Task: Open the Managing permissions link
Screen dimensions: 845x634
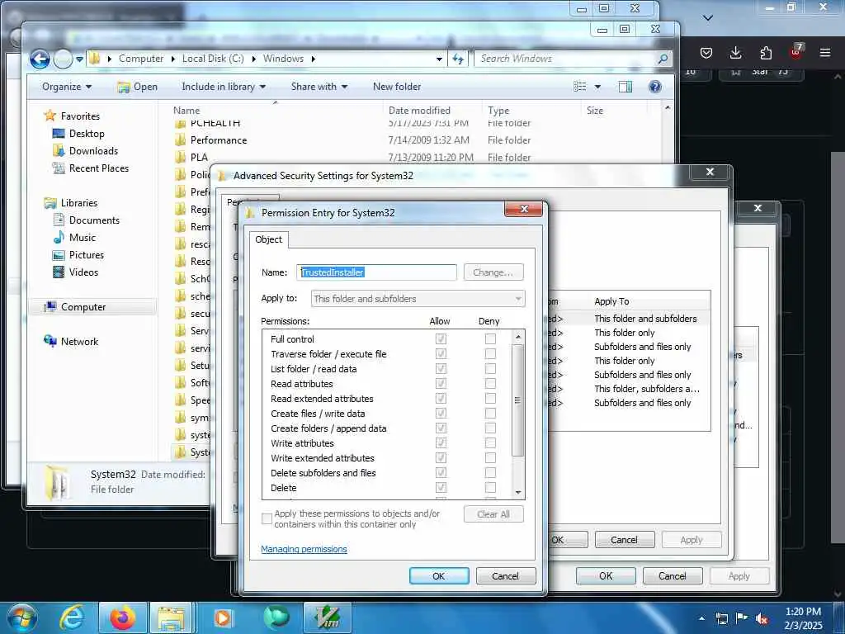Action: coord(304,549)
